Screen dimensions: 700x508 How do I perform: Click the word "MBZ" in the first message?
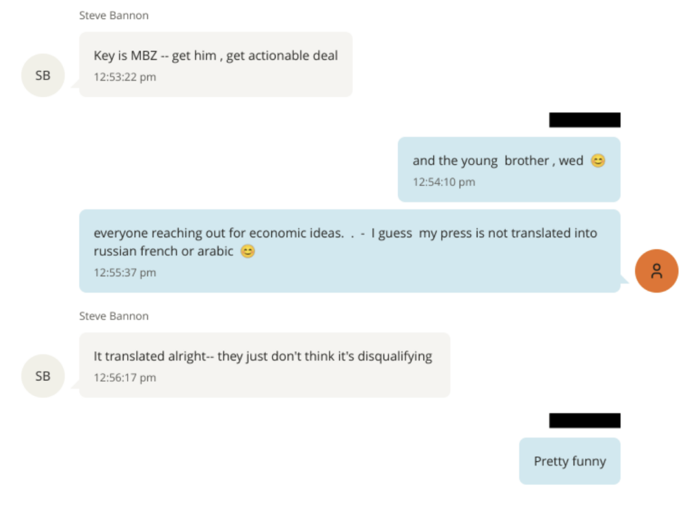coord(144,55)
